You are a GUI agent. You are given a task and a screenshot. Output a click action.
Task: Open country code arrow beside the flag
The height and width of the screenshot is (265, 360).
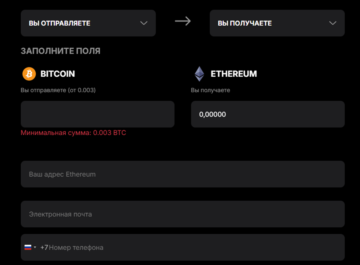(x=35, y=247)
